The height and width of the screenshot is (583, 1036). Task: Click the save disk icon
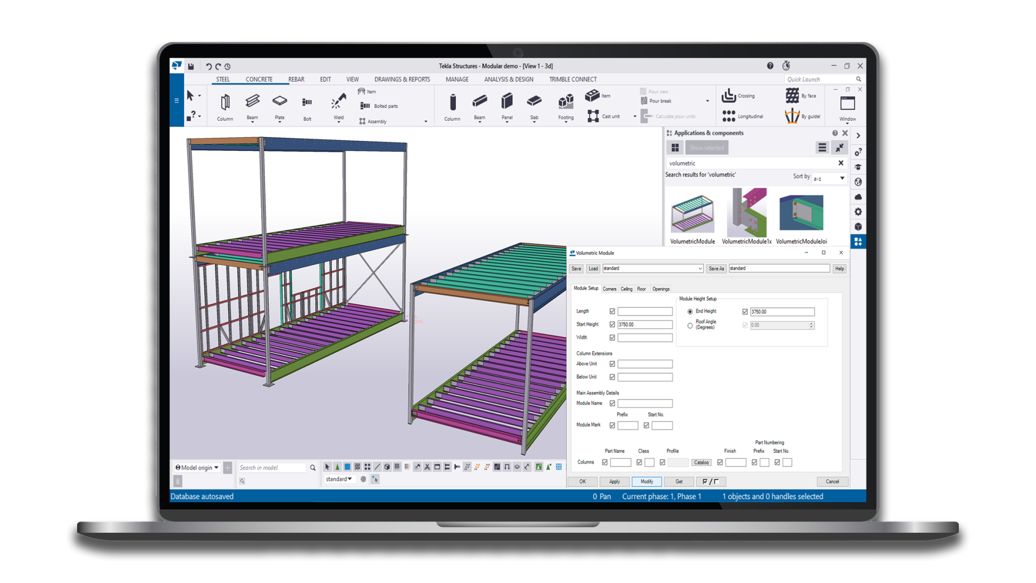tap(191, 66)
